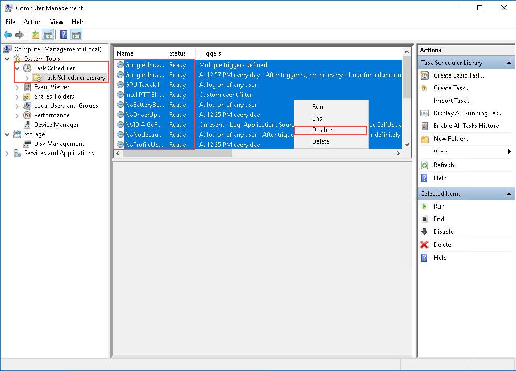Click Create Basic Task... text link
This screenshot has height=371, width=516.
click(x=459, y=75)
